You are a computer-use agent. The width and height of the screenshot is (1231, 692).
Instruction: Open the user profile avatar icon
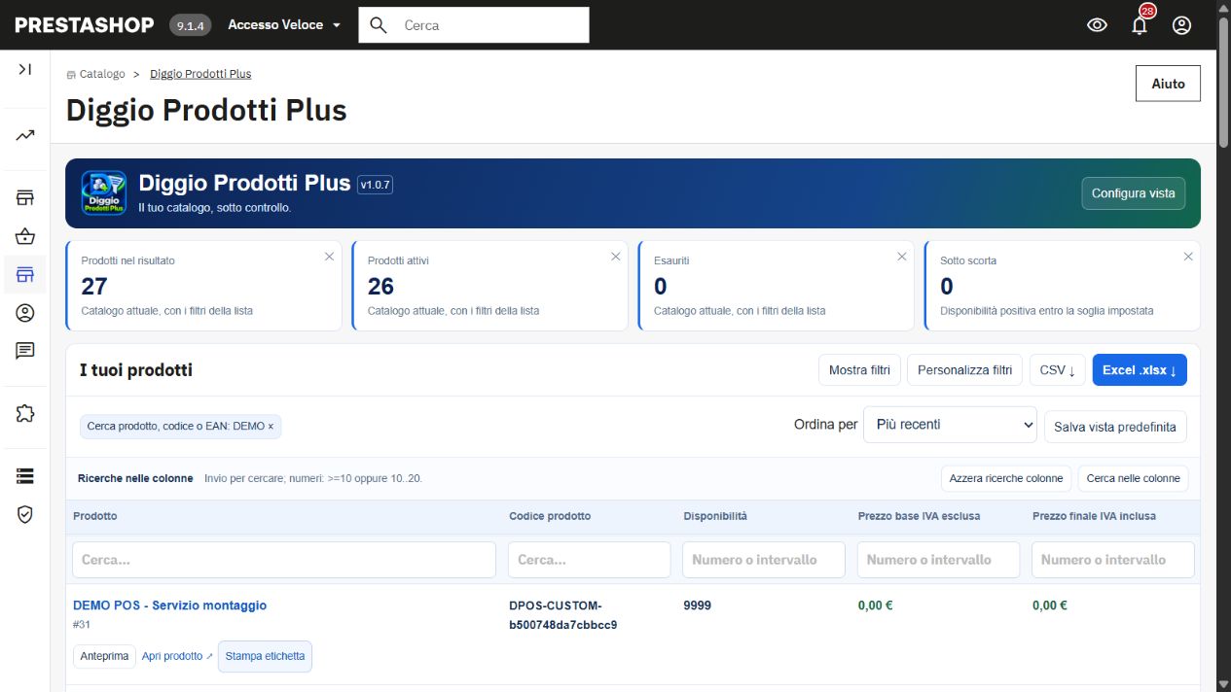tap(1181, 25)
